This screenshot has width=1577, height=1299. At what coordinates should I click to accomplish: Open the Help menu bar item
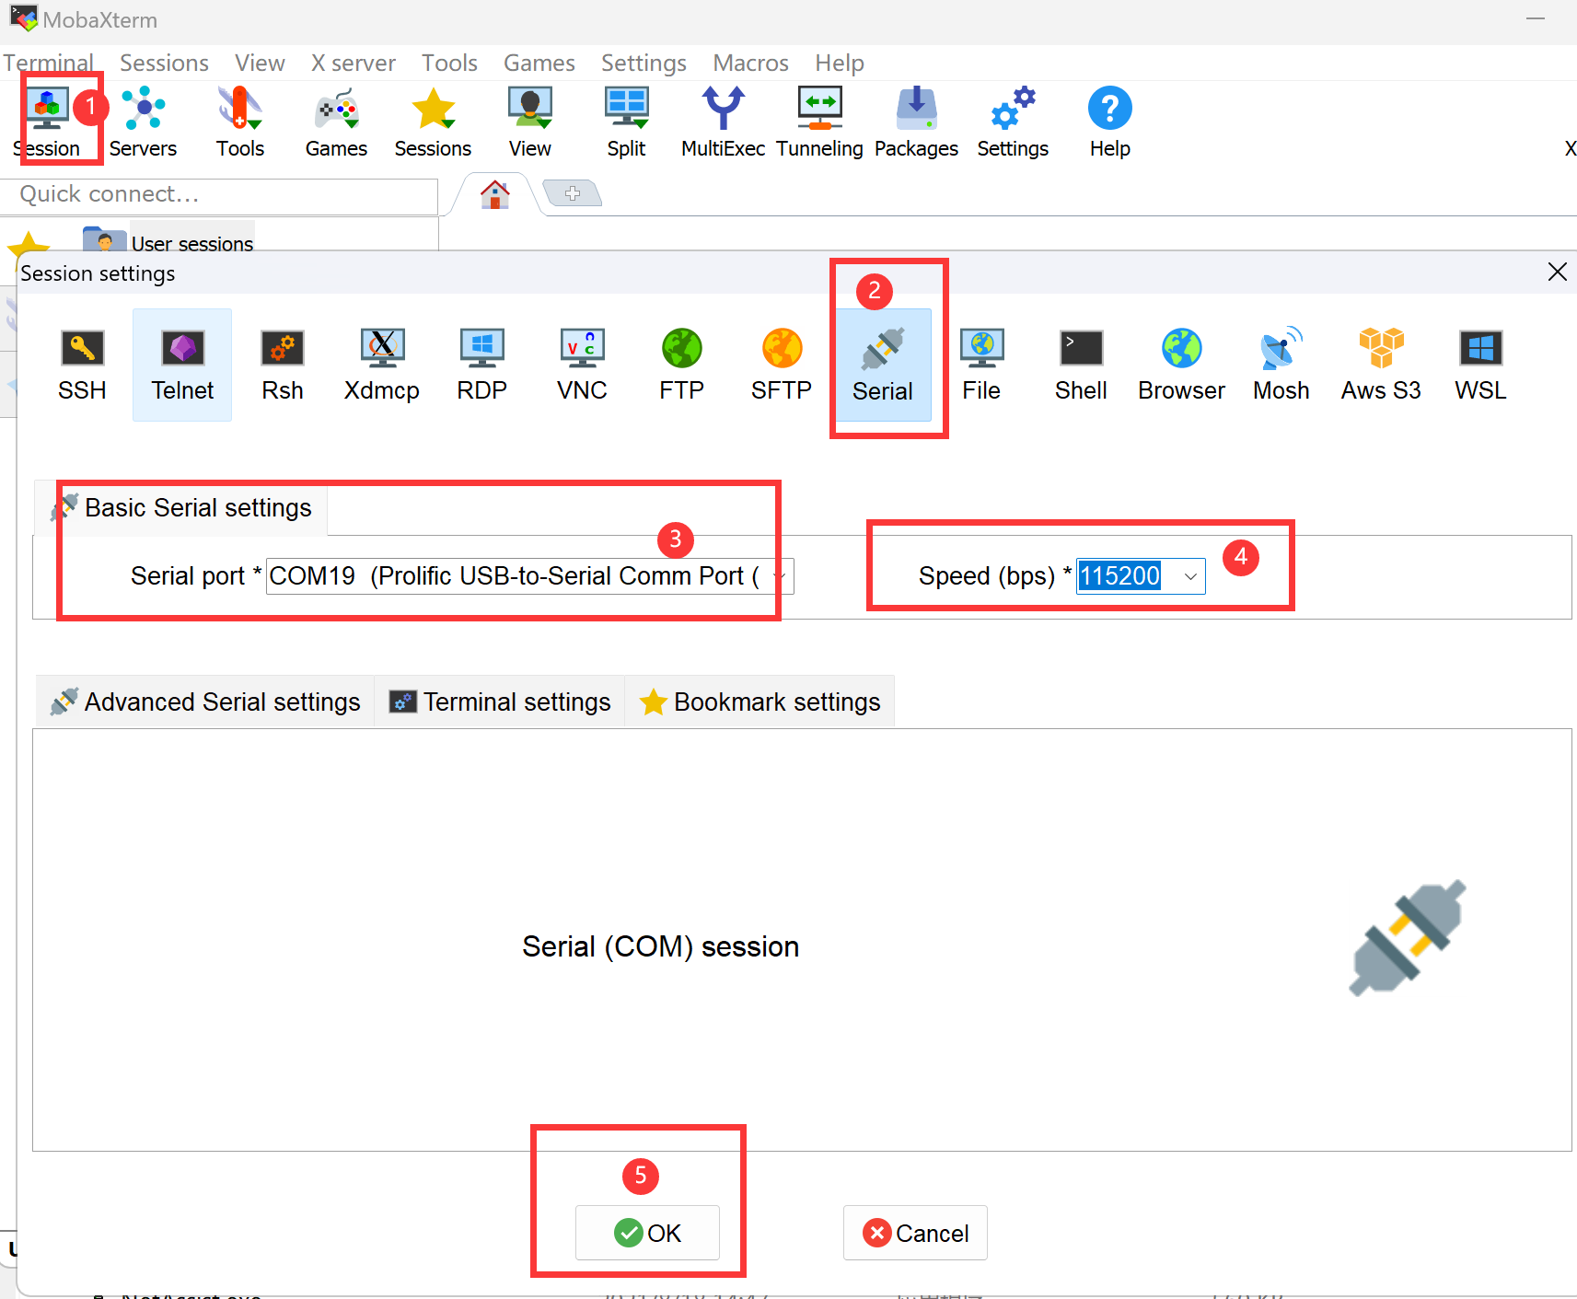840,63
